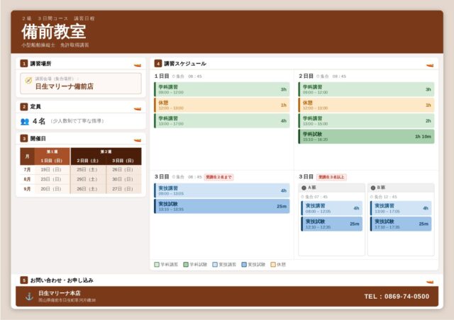Select the 日生マリーナ備前店 venue card
This screenshot has width=454, height=320.
[x=81, y=84]
